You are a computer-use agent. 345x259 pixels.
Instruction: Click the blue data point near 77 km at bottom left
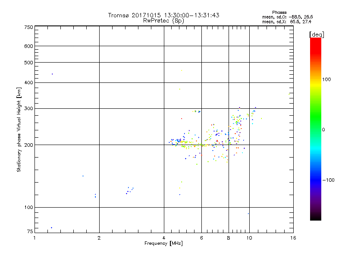tap(51, 228)
